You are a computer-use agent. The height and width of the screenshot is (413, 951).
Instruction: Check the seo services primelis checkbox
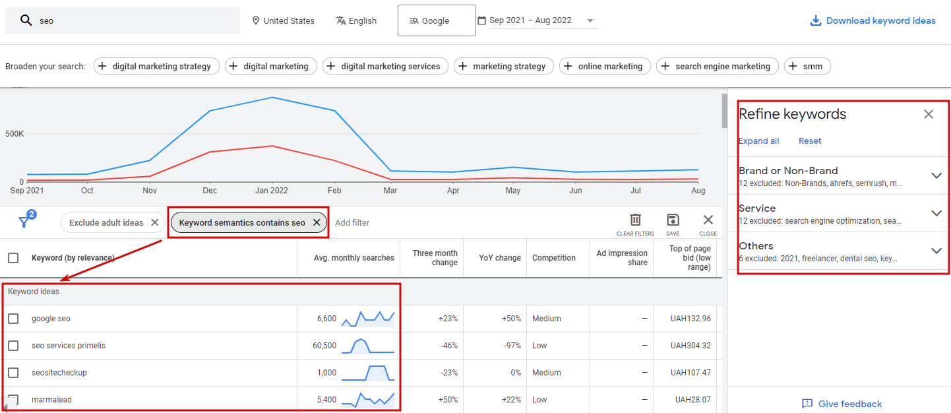(13, 346)
